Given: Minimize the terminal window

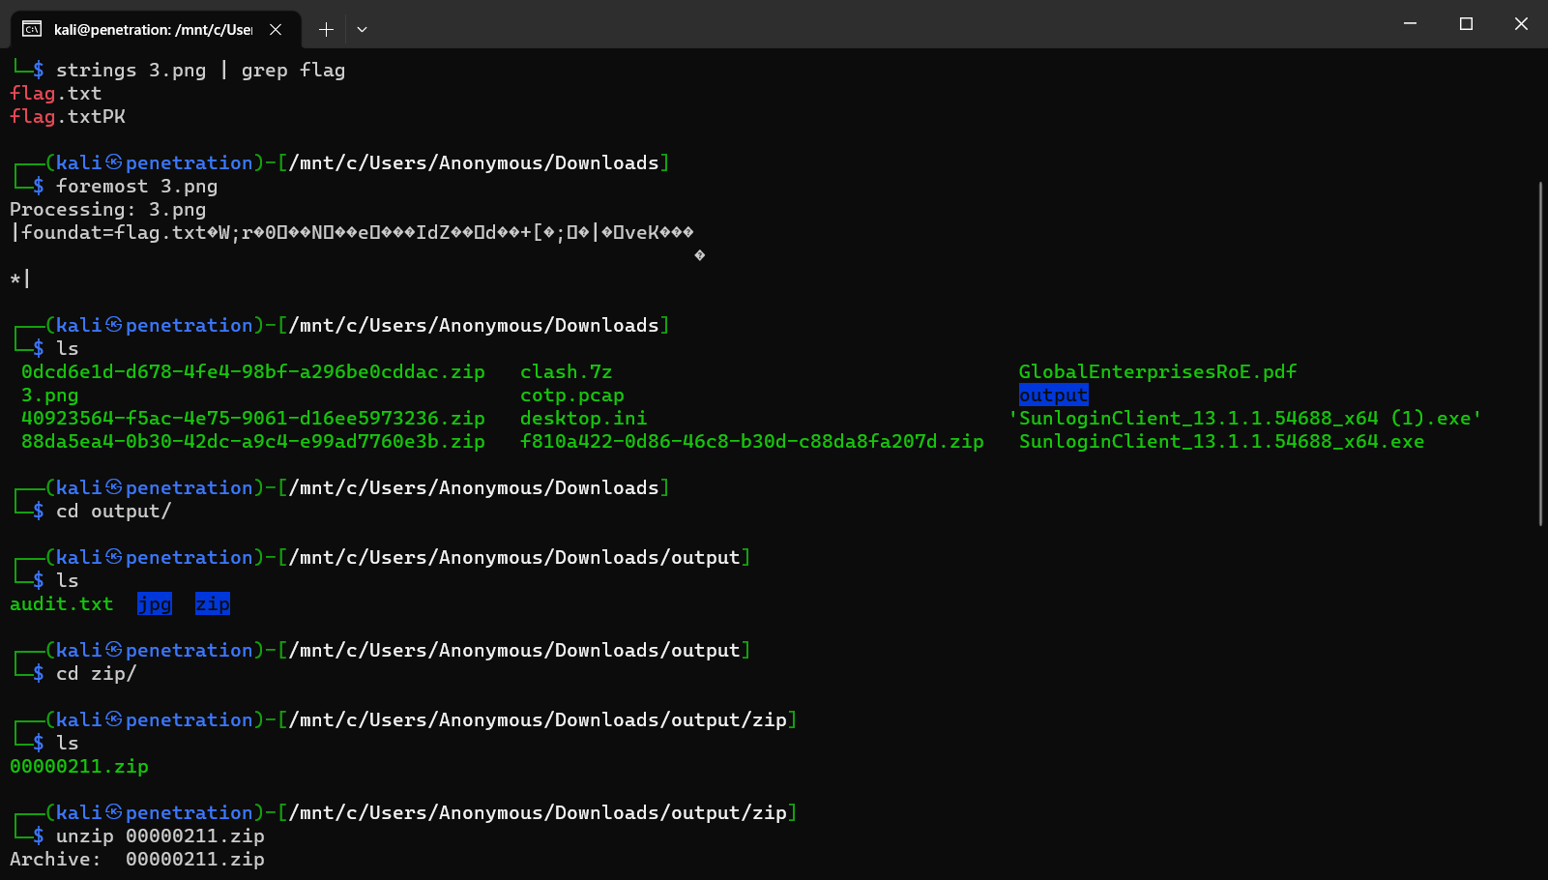Looking at the screenshot, I should click(x=1410, y=23).
